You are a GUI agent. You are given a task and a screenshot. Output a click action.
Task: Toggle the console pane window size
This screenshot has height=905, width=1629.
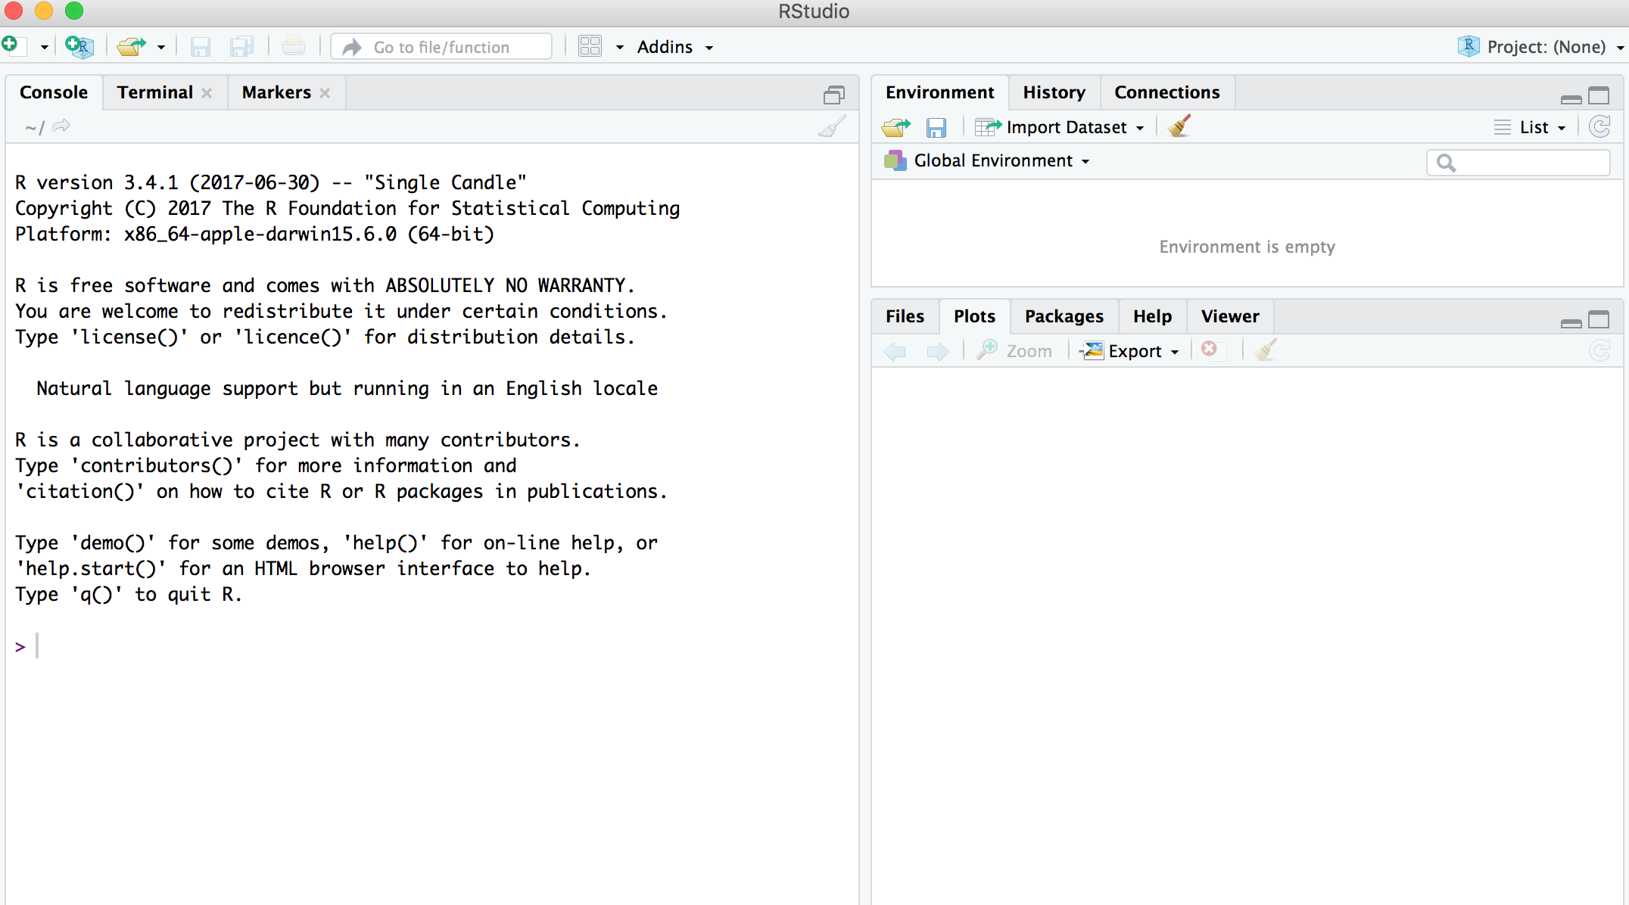834,95
